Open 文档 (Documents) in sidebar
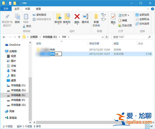Image resolution: width=155 pixels, height=129 pixels. pos(11,66)
